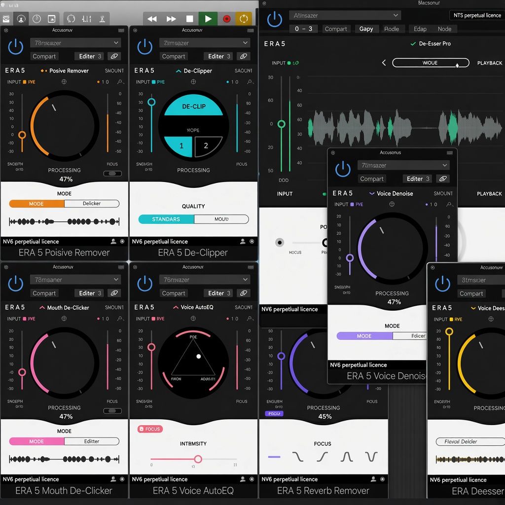The width and height of the screenshot is (505, 505).
Task: Click the fast-forward transport button
Action: (171, 19)
